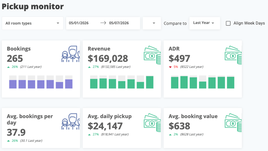
Task: Enable the Align Week Days checkbox
Action: point(228,24)
